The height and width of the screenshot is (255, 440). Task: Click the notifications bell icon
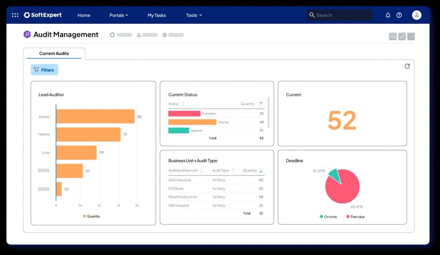pos(388,15)
